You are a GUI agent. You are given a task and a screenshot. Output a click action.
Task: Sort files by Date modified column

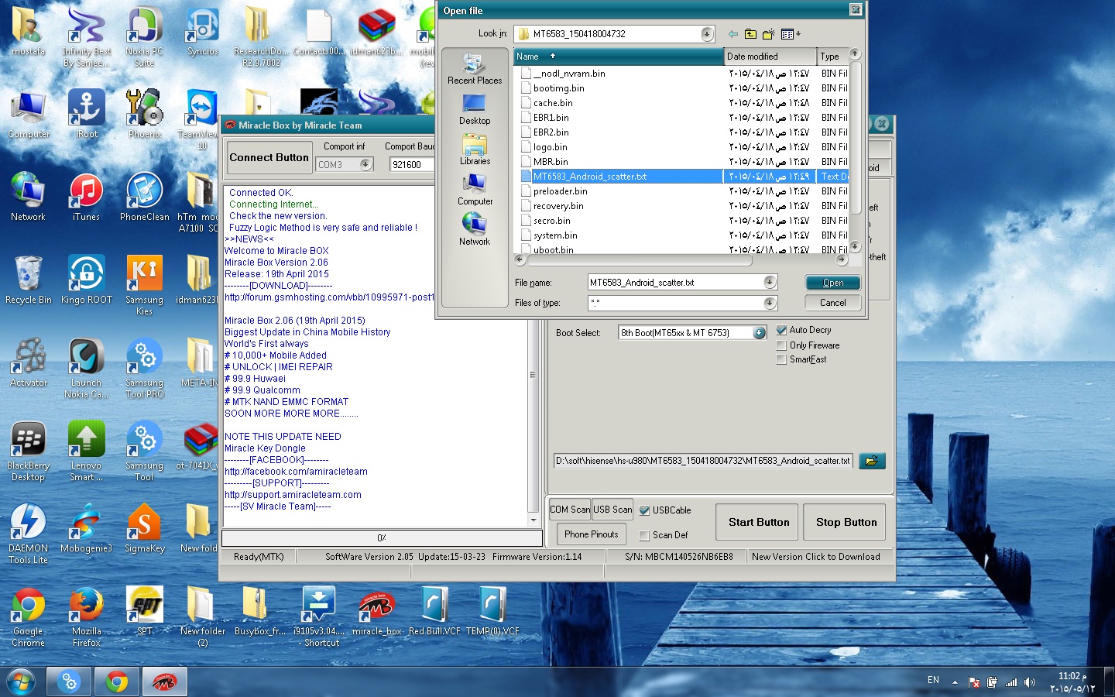pyautogui.click(x=770, y=57)
